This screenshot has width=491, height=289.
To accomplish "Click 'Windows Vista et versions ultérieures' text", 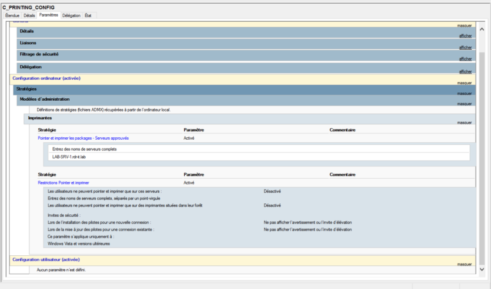I will pos(79,244).
